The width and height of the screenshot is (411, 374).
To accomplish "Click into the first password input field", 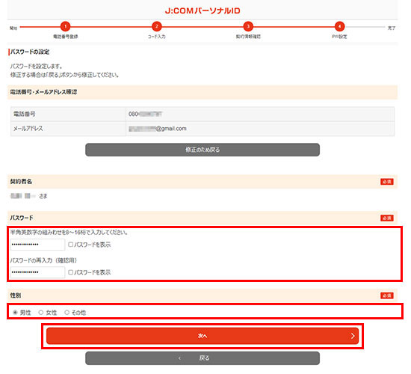I will click(37, 245).
